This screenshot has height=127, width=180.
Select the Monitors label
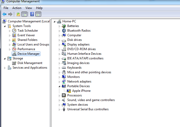tap(73, 77)
